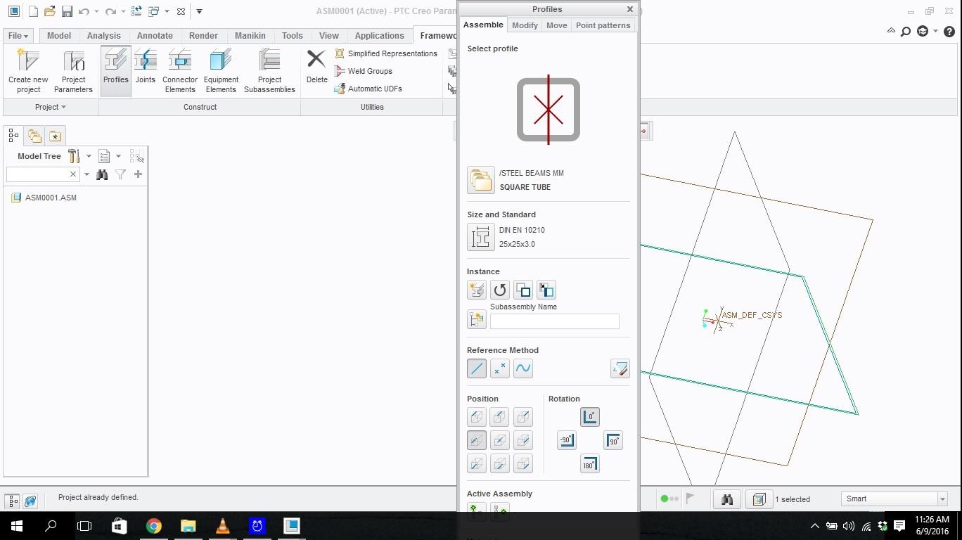962x540 pixels.
Task: Switch to the Point patterns tab
Action: [603, 25]
